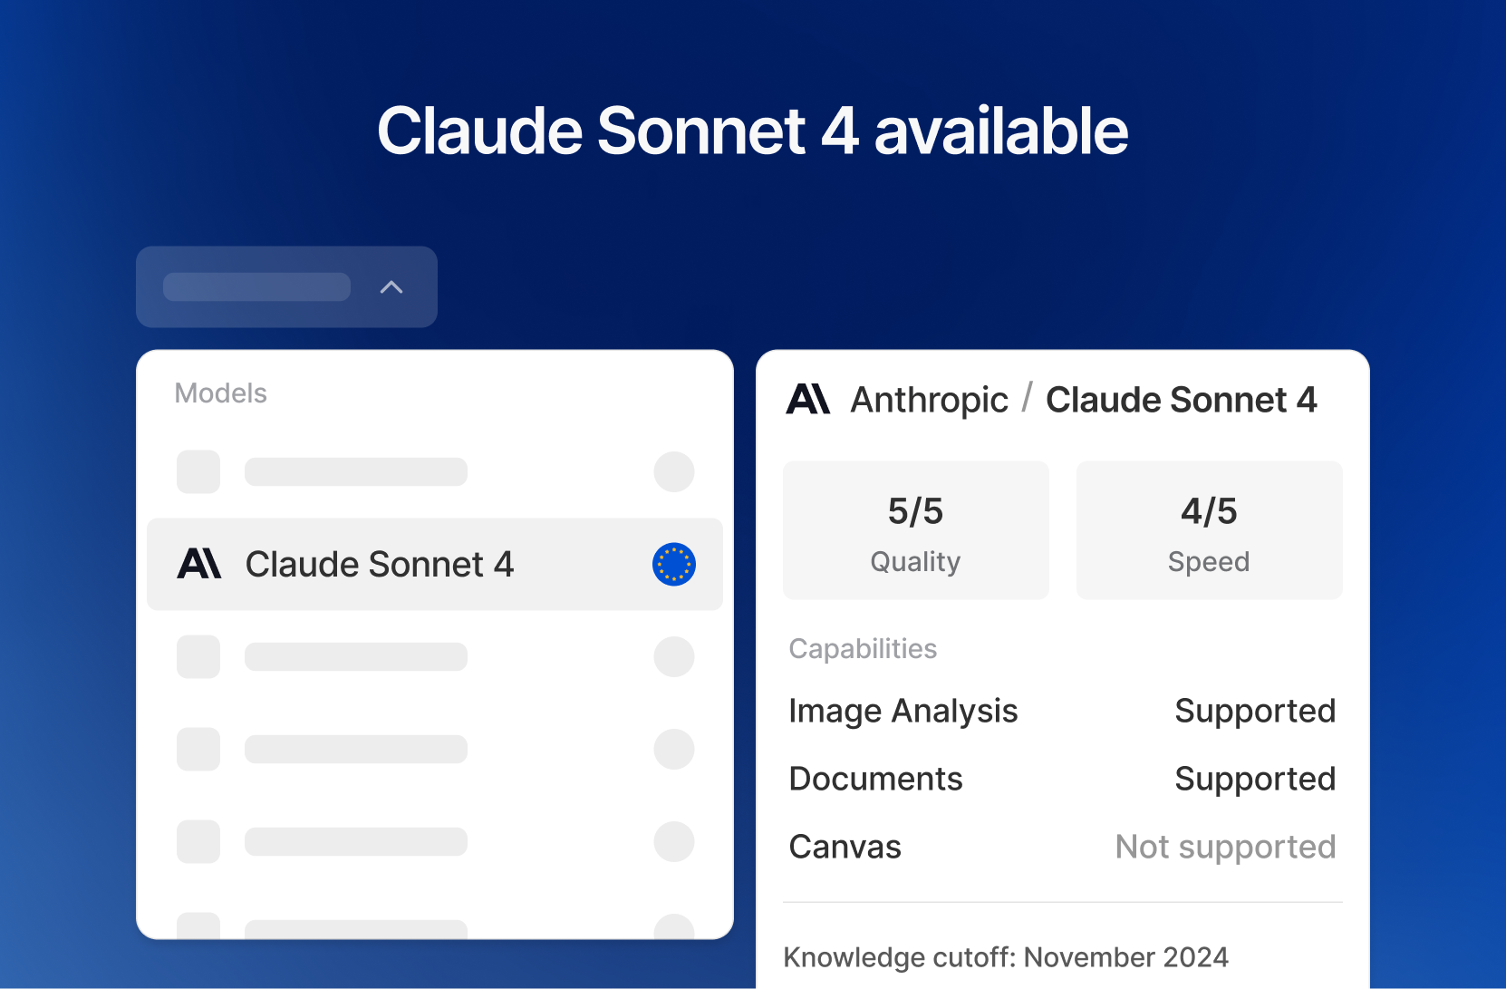Viewport: 1506px width, 989px height.
Task: Open the 5/5 Quality rating card
Action: pyautogui.click(x=916, y=530)
